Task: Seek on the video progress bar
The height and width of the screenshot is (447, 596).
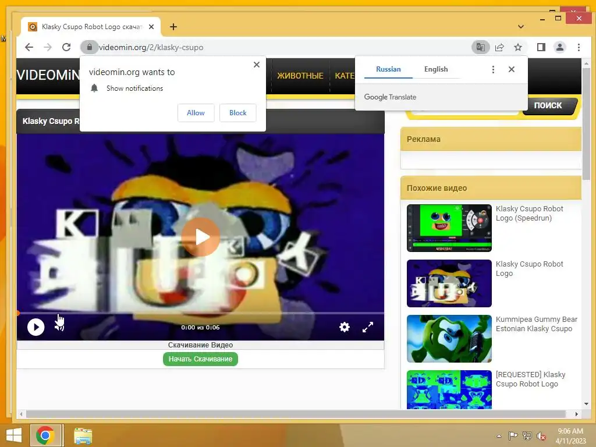Action: (200, 313)
